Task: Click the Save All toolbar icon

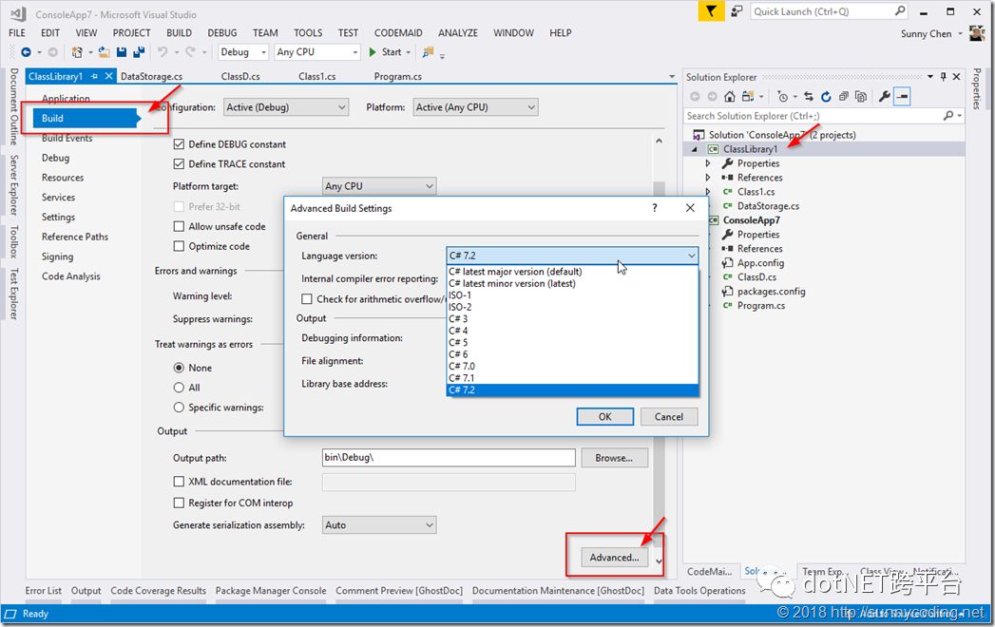Action: click(x=139, y=52)
